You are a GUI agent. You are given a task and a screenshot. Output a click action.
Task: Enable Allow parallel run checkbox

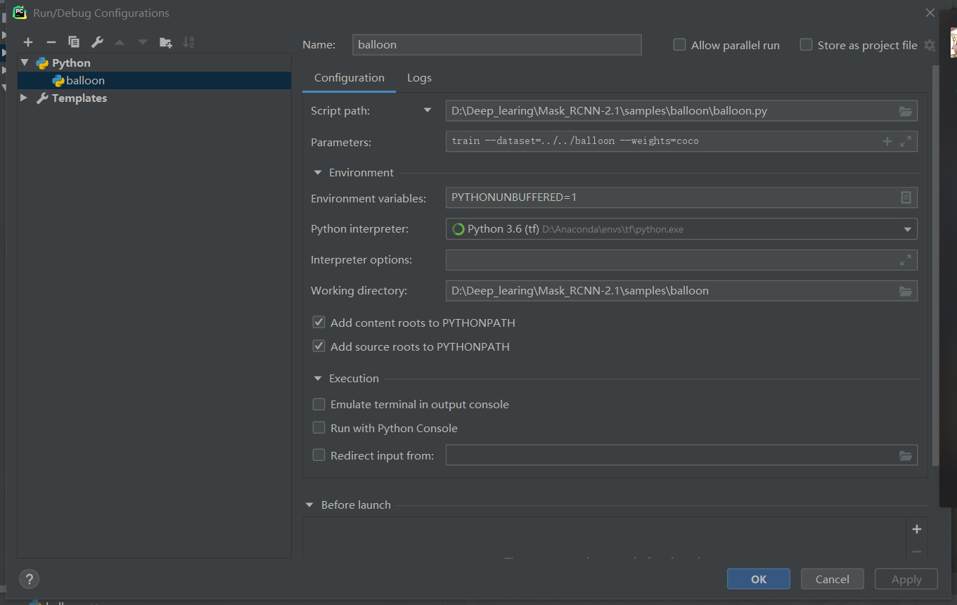(x=679, y=45)
